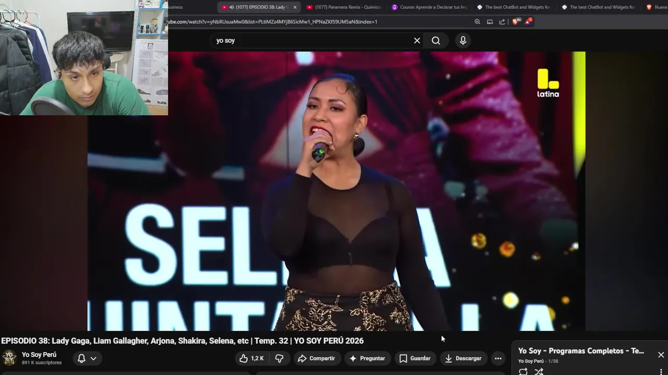Open the Brave Shields lion icon
Screen dimensions: 668x375
516,22
